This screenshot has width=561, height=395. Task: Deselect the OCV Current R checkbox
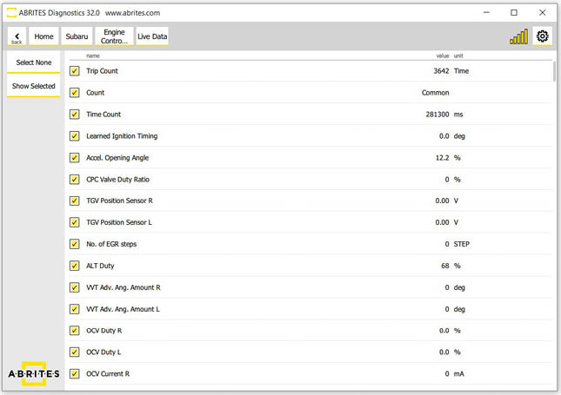click(x=75, y=373)
